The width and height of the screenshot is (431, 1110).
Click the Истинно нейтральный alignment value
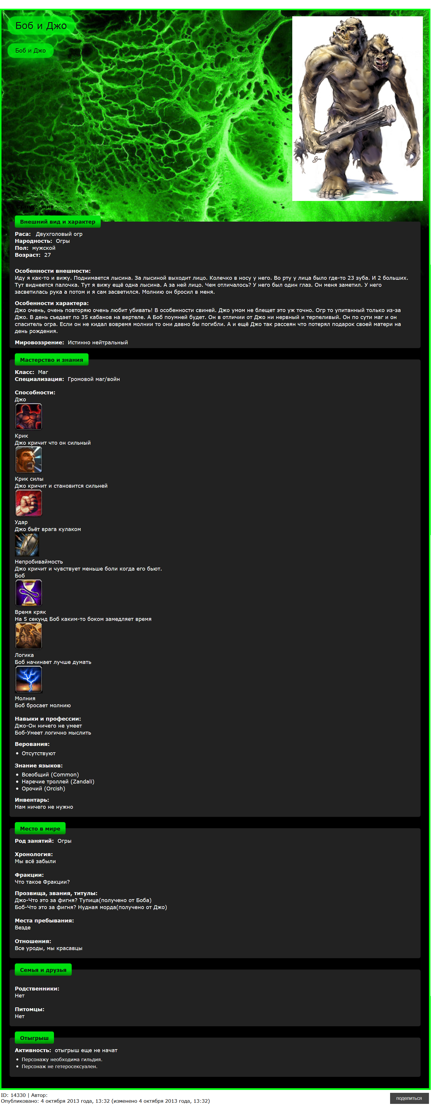(98, 343)
